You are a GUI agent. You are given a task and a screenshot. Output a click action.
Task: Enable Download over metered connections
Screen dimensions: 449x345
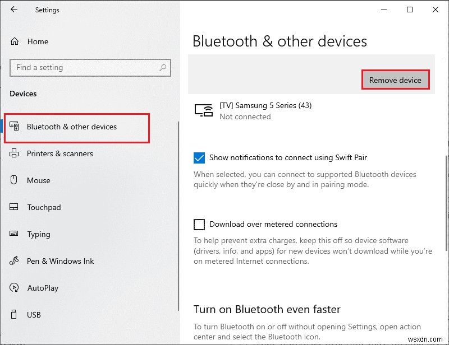tap(199, 224)
